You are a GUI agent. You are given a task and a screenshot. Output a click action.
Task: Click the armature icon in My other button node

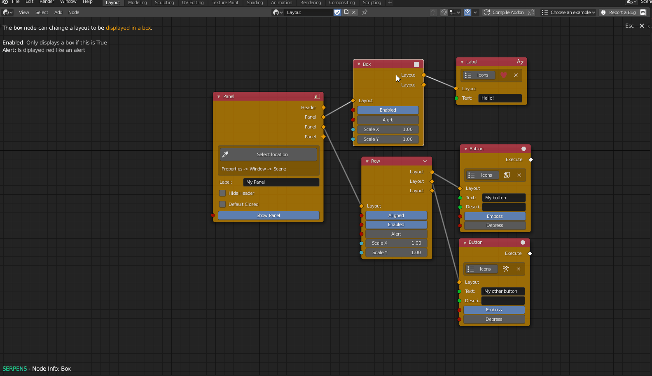coord(506,269)
